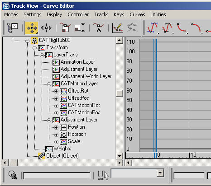Open the Curves menu
This screenshot has width=211, height=186.
pos(137,14)
